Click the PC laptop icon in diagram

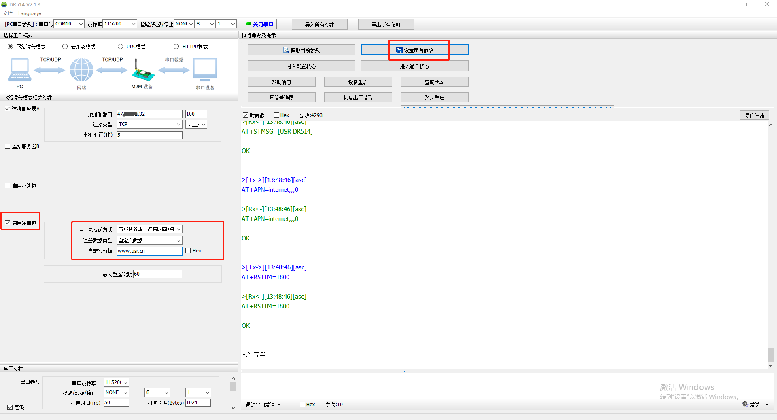tap(19, 70)
